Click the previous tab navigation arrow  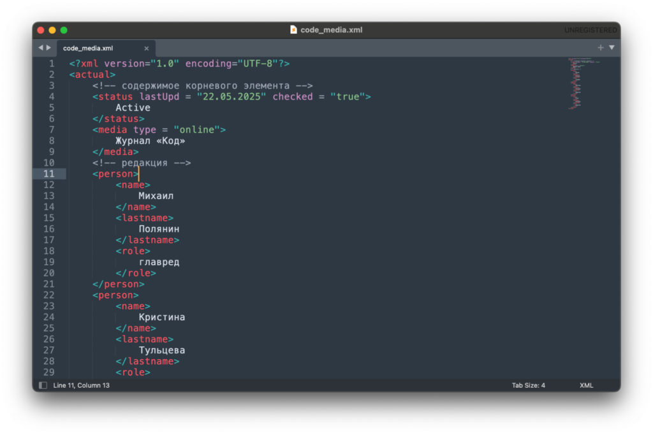(x=40, y=47)
